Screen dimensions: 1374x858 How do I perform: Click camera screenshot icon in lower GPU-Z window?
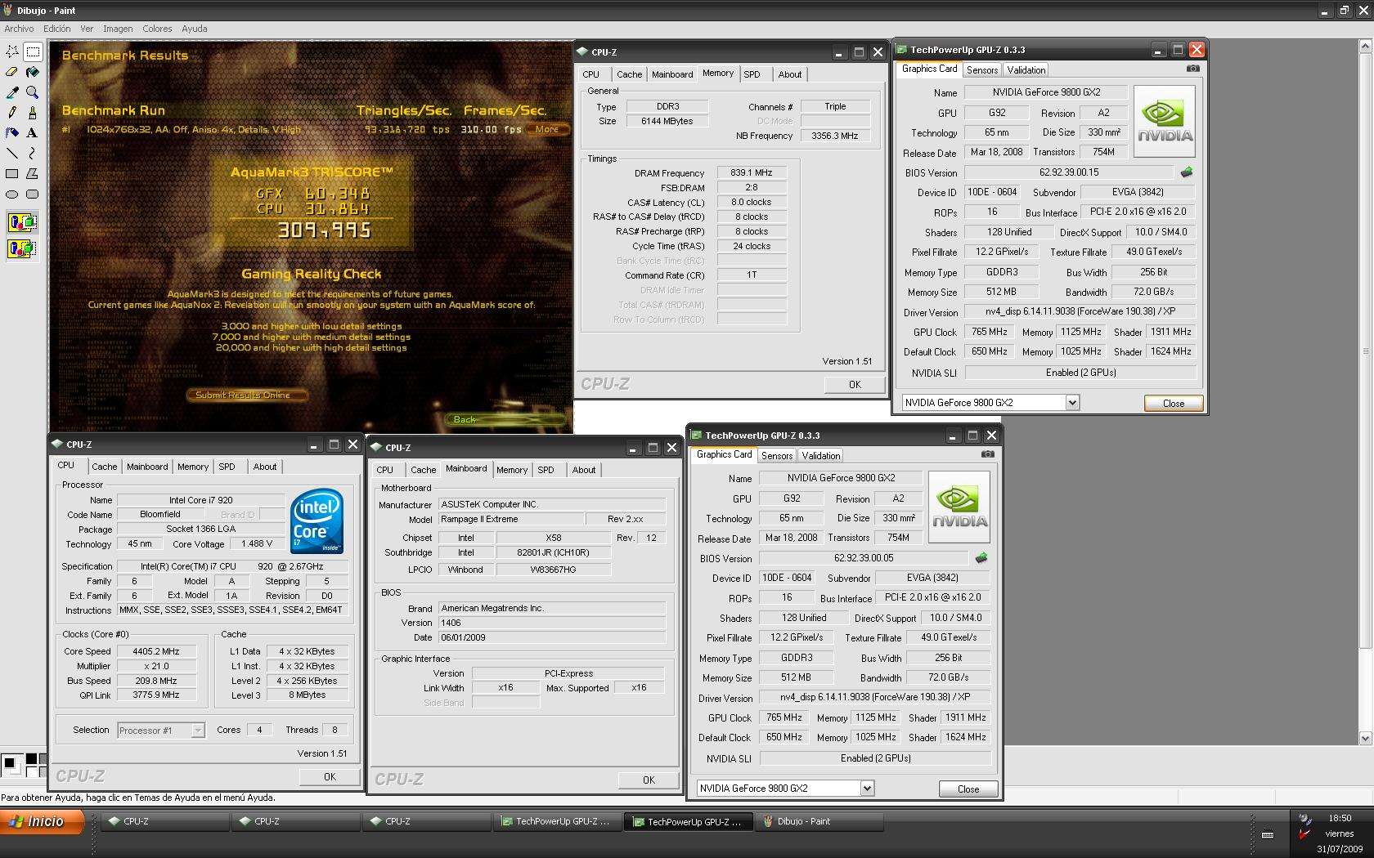click(987, 454)
